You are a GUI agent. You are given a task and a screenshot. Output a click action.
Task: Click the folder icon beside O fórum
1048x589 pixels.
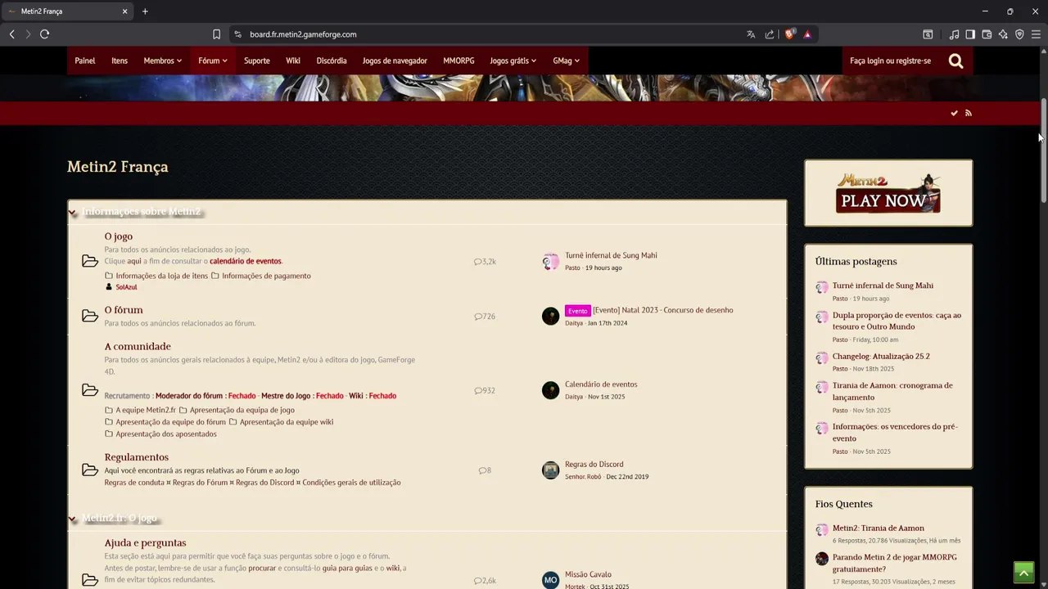coord(90,316)
